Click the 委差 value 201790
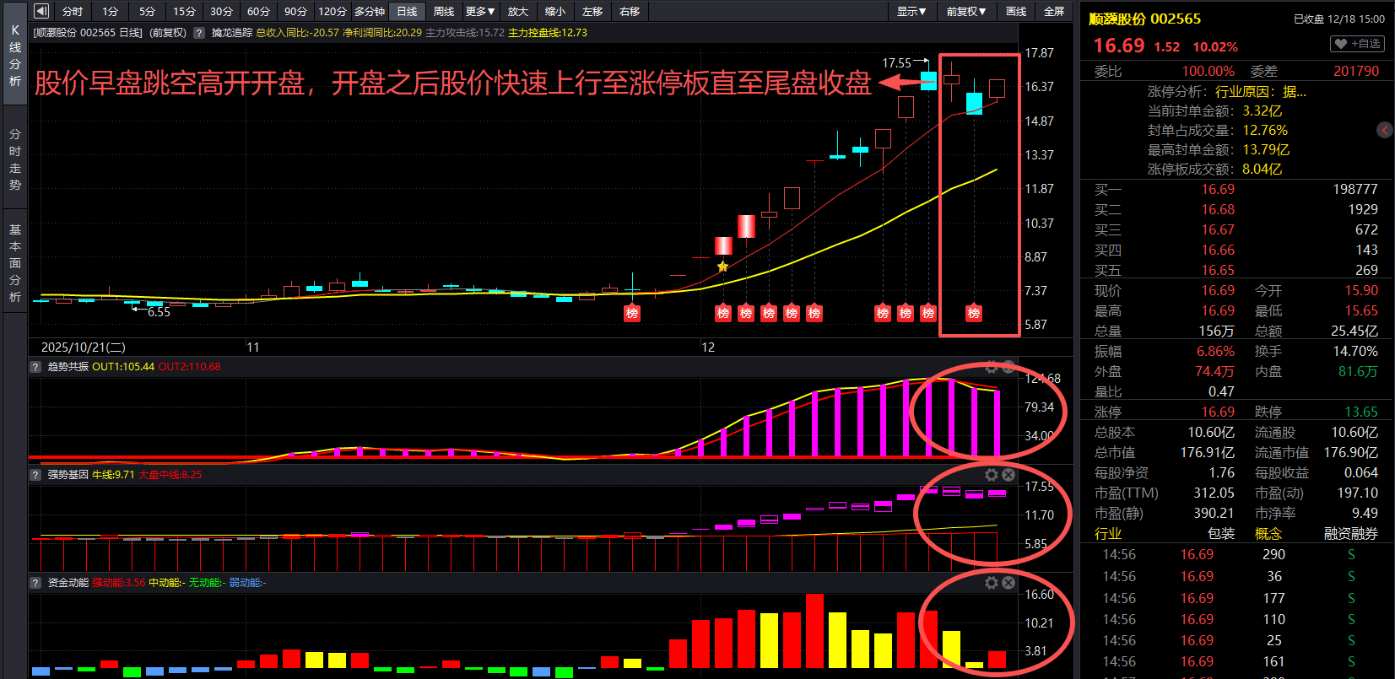The height and width of the screenshot is (679, 1395). click(1356, 71)
